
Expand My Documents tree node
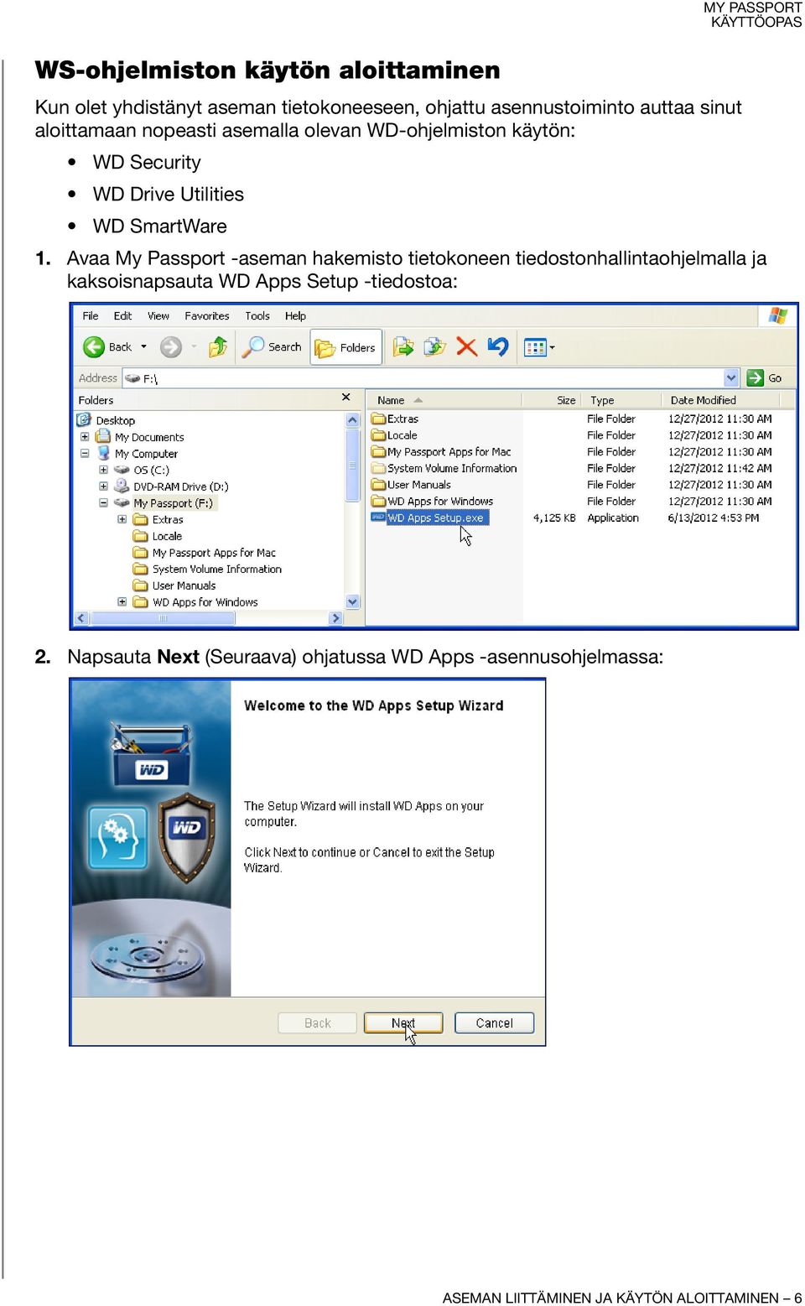point(85,437)
